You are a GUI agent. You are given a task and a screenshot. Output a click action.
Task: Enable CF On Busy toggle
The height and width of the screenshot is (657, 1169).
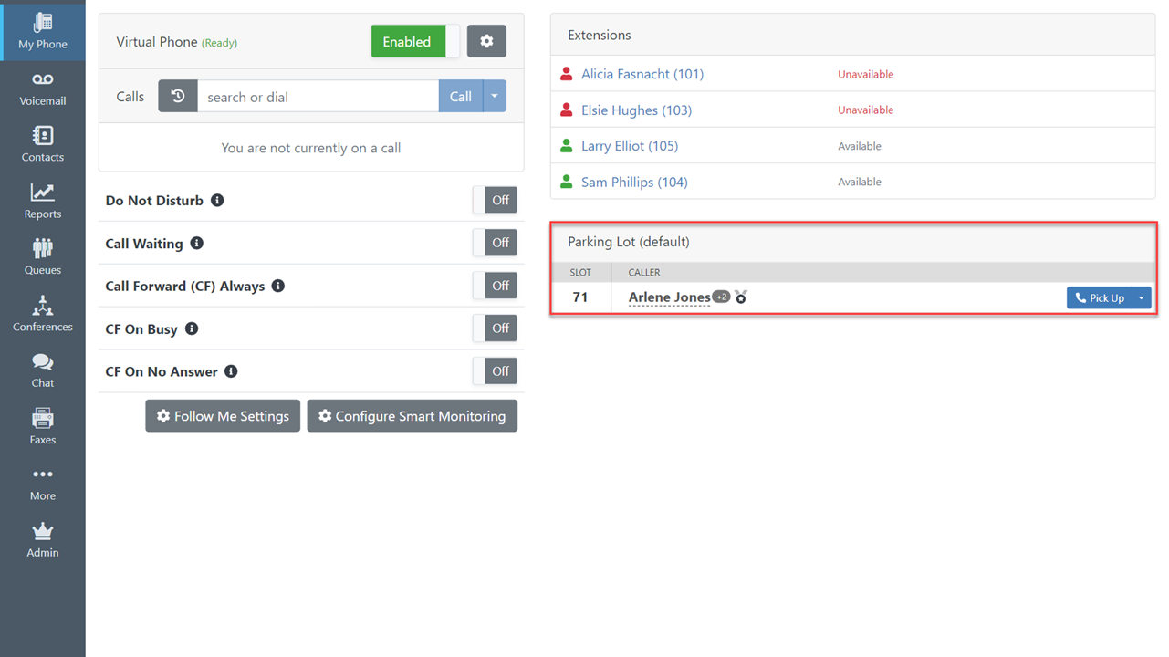coord(495,328)
